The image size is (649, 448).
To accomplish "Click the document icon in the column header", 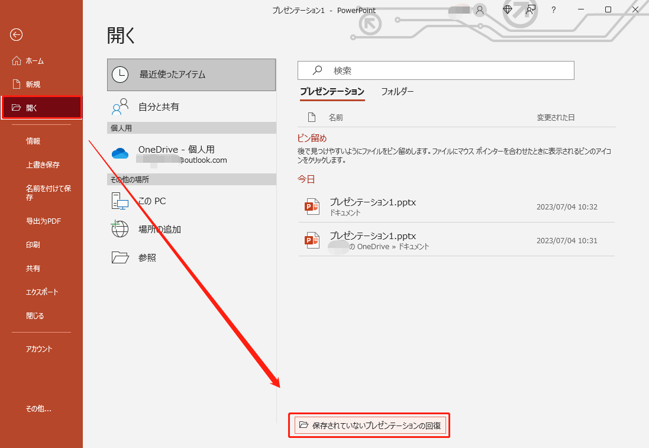I will [x=312, y=117].
